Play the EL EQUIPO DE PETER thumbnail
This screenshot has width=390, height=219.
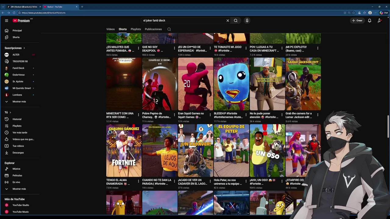231,150
